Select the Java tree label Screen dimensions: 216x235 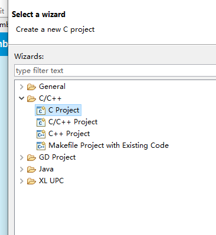pos(46,169)
